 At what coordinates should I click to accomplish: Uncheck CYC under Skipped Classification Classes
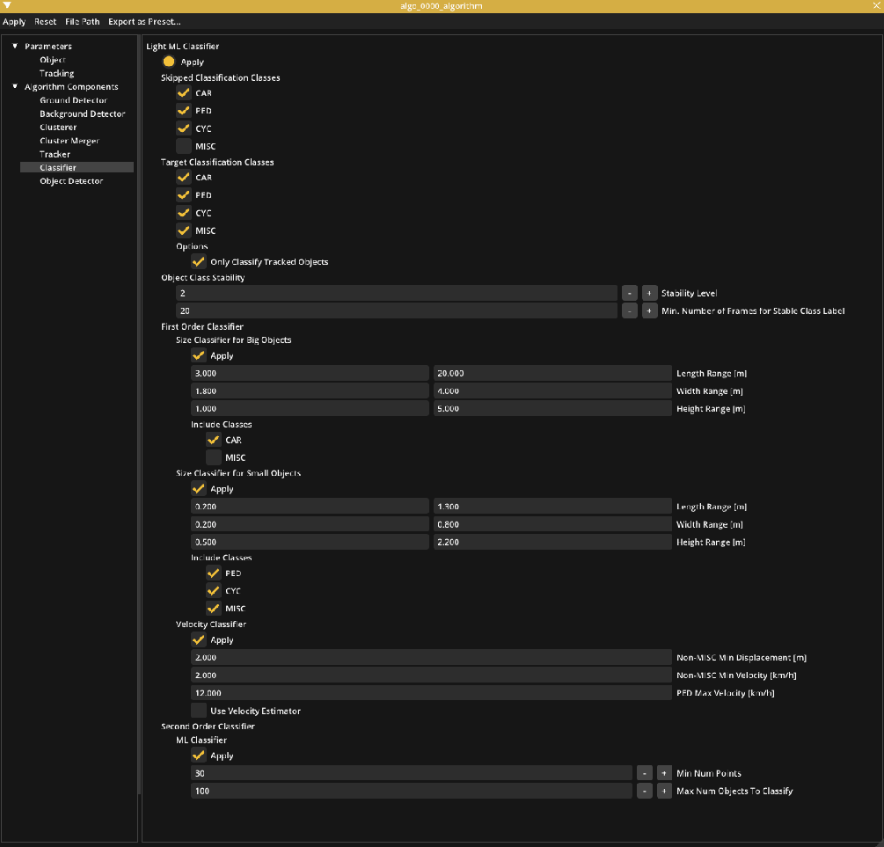(184, 128)
